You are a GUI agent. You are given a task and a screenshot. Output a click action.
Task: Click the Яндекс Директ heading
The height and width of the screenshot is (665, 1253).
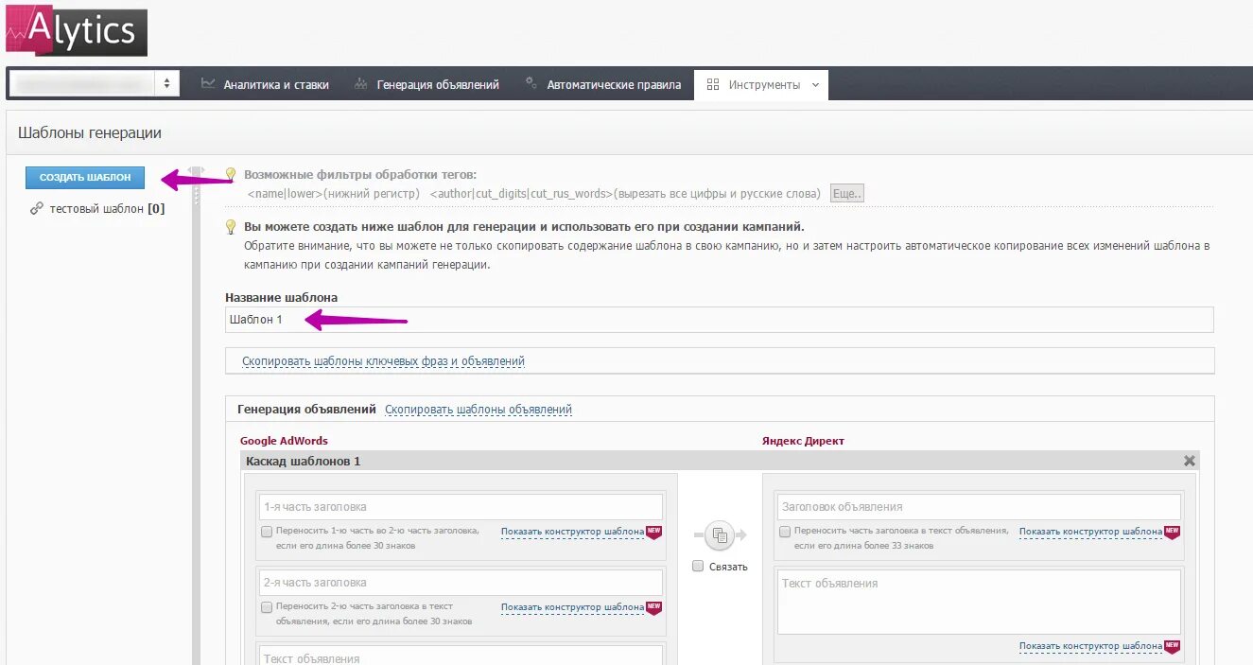[803, 441]
